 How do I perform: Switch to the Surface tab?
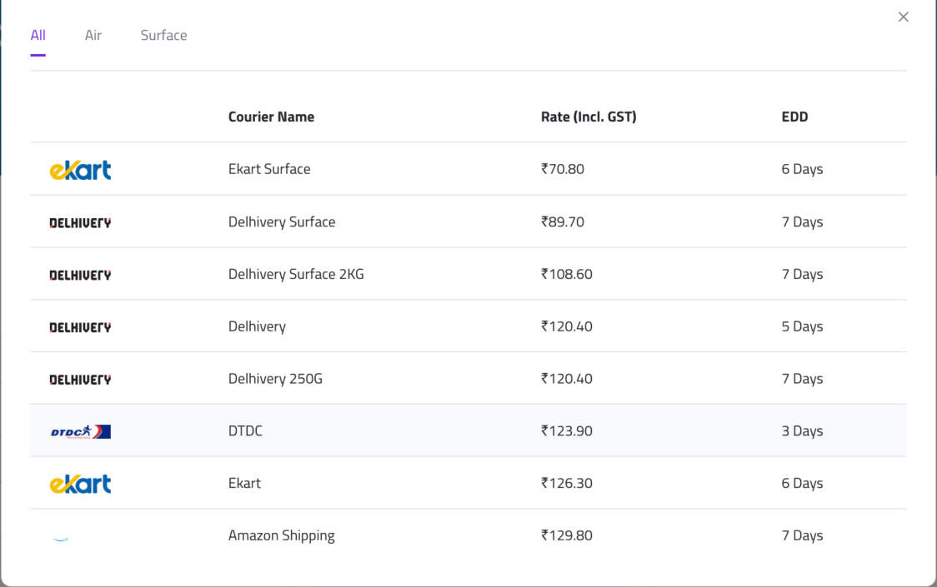coord(163,35)
